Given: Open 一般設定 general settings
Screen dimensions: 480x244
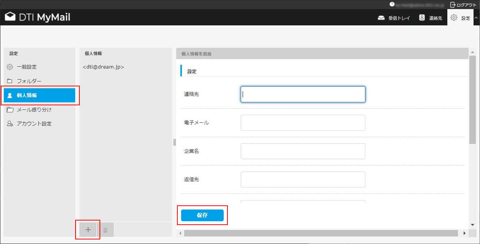Looking at the screenshot, I should click(x=39, y=67).
